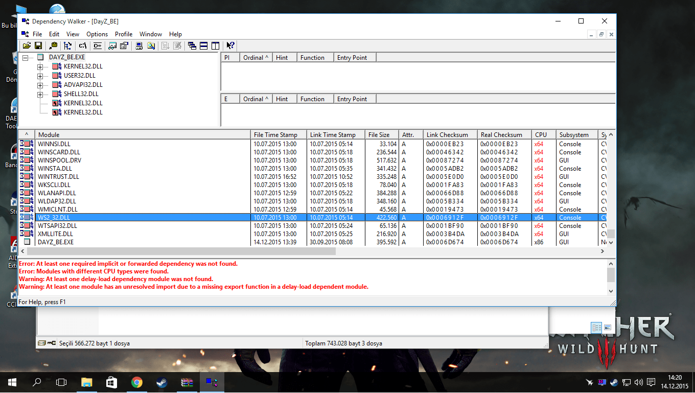Toggle Undecorate C++ Functions toolbar button
The height and width of the screenshot is (393, 695).
pyautogui.click(x=98, y=46)
